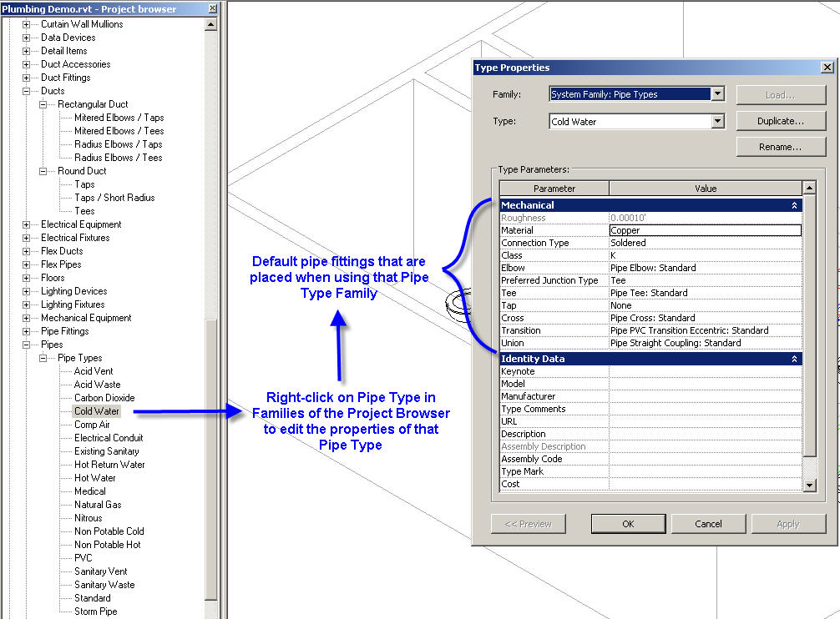This screenshot has width=840, height=619.
Task: Collapse the Round Duct node
Action: [43, 172]
